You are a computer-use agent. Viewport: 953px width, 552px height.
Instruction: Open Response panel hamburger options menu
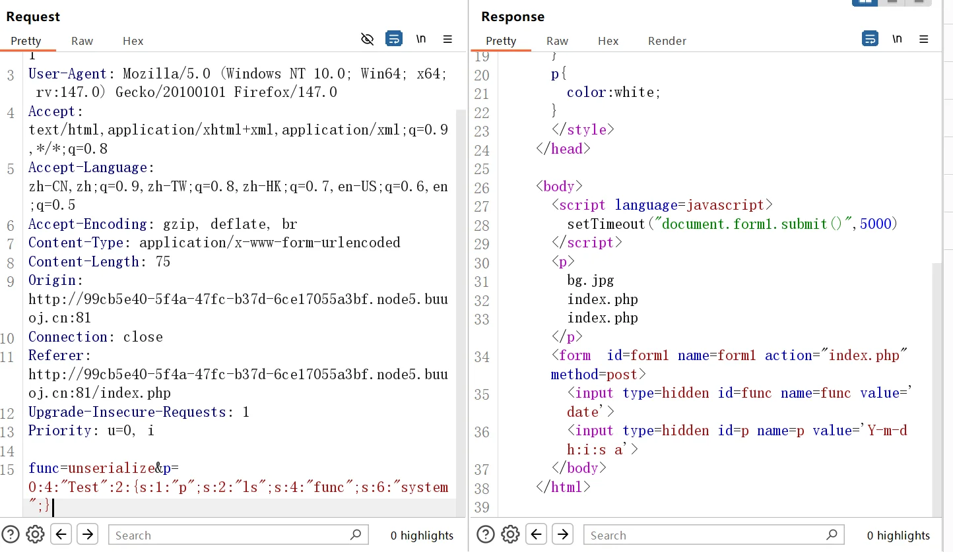pos(924,40)
